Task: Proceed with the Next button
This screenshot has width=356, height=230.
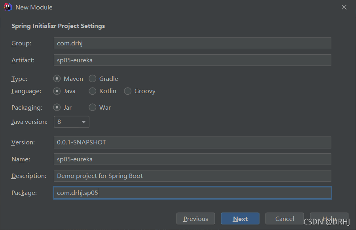Action: coord(240,219)
